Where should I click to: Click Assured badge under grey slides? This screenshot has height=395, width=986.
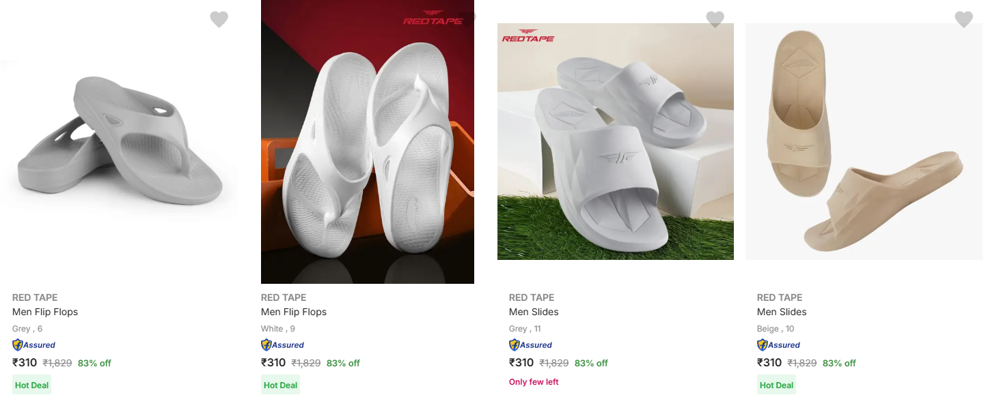[530, 345]
